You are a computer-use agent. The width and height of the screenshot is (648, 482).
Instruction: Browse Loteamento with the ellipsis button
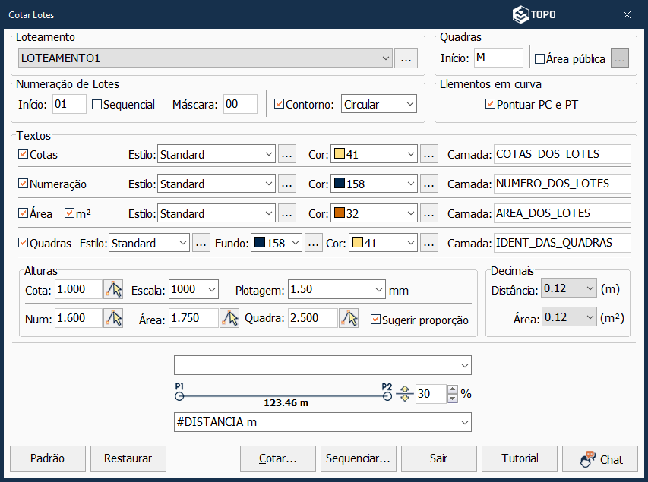406,58
